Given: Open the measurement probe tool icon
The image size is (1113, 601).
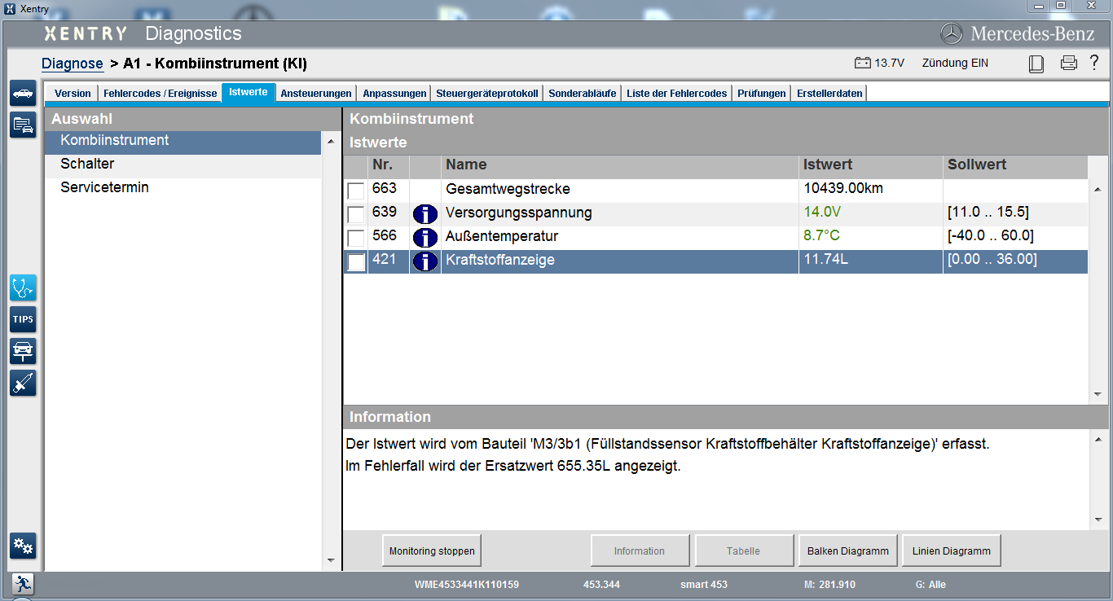Looking at the screenshot, I should [x=23, y=383].
